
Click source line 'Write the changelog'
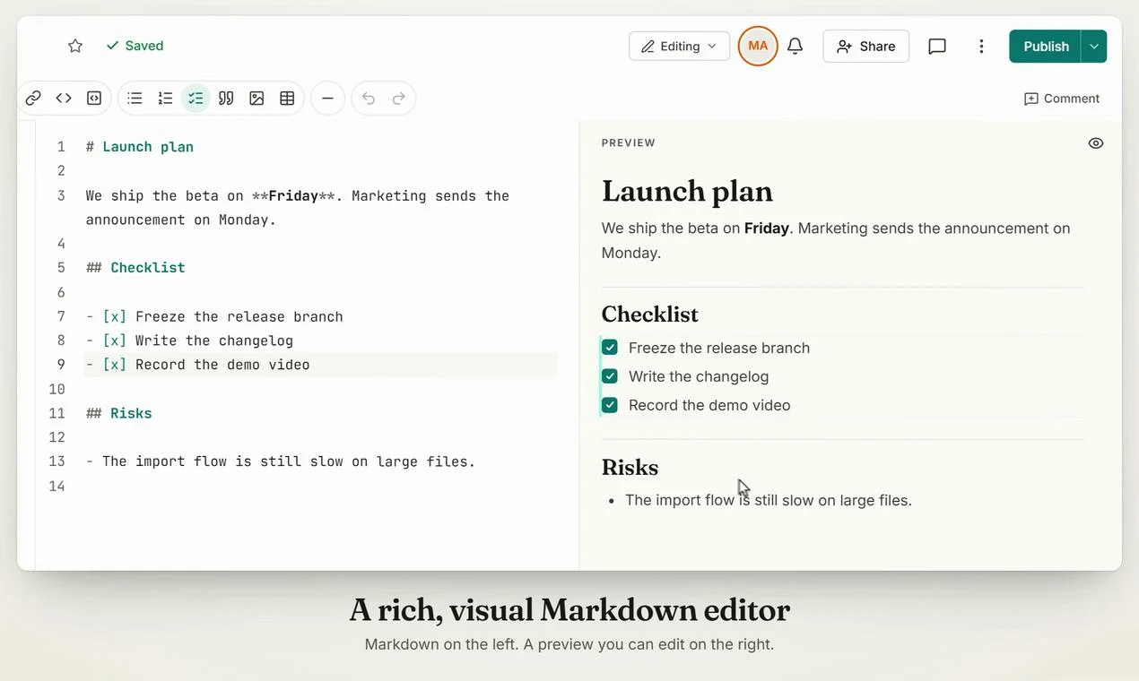pos(189,340)
